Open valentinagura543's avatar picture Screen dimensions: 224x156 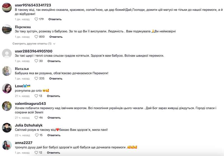click(7, 106)
